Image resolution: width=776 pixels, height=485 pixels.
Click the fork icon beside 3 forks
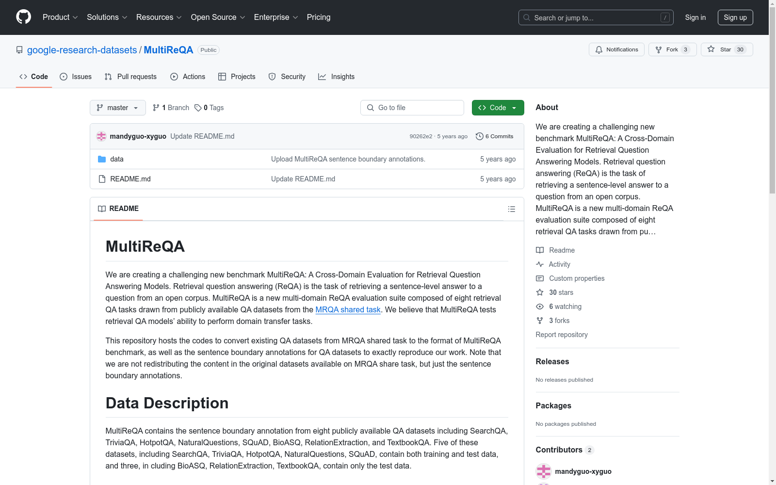540,321
